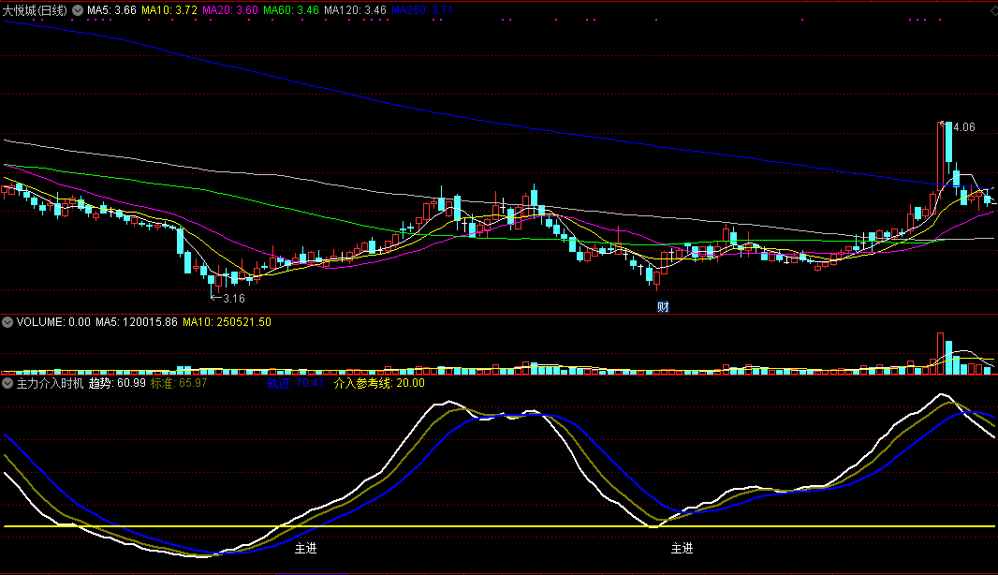Image resolution: width=998 pixels, height=575 pixels.
Task: Click the tallest red volume bar
Action: [941, 353]
